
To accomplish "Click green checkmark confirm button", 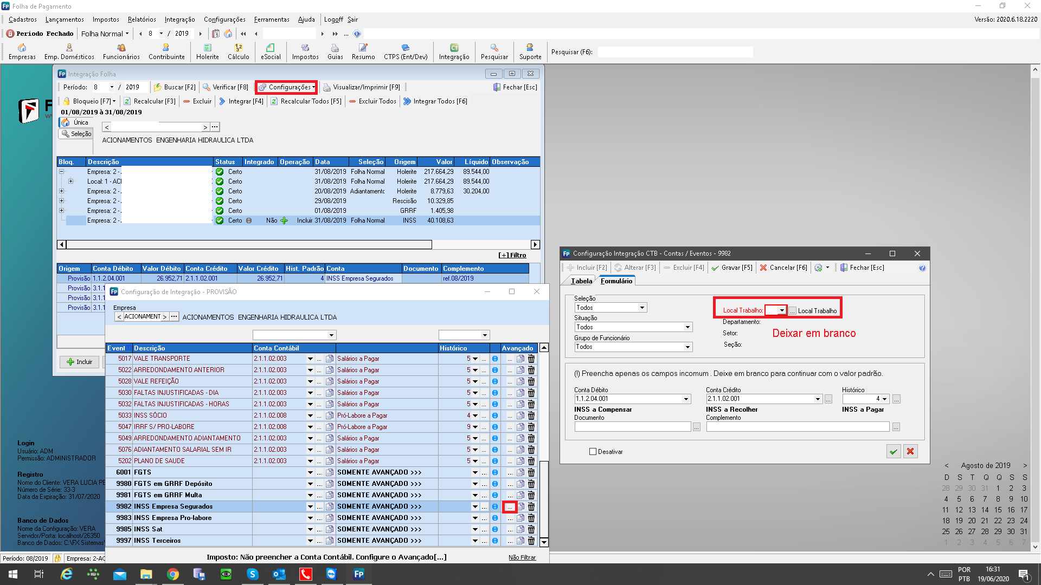I will click(x=894, y=451).
